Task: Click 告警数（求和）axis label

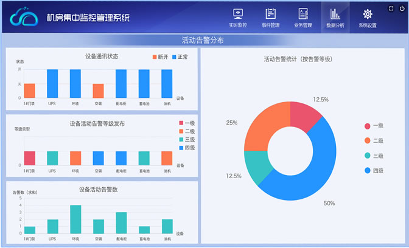Action: [25, 192]
